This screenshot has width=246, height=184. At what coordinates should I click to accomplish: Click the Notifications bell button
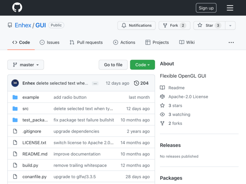point(136,25)
